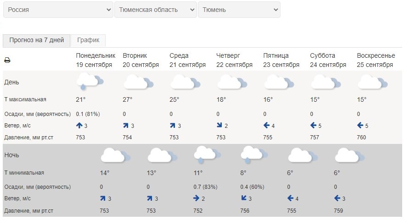Click the night southwest wind arrow near 8°
This screenshot has width=404, height=220.
[x=243, y=198]
